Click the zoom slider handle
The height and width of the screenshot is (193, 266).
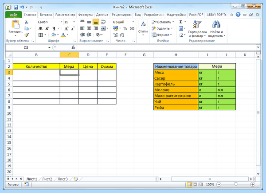236,184
